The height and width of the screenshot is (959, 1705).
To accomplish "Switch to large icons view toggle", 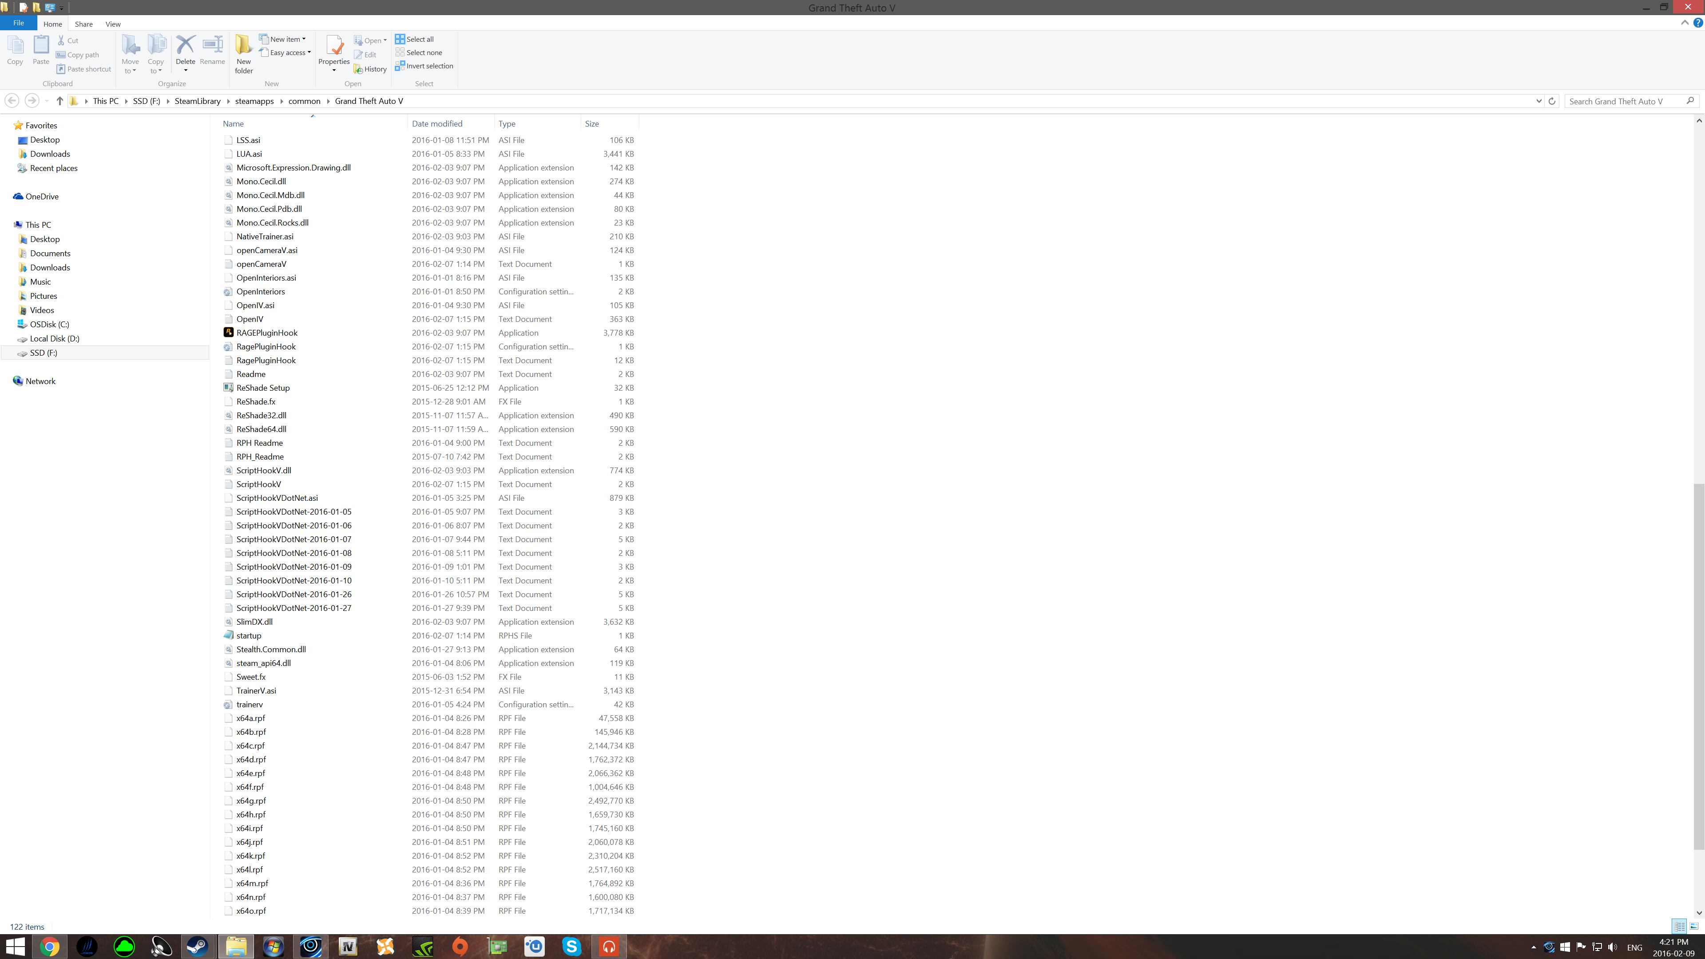I will click(1694, 926).
